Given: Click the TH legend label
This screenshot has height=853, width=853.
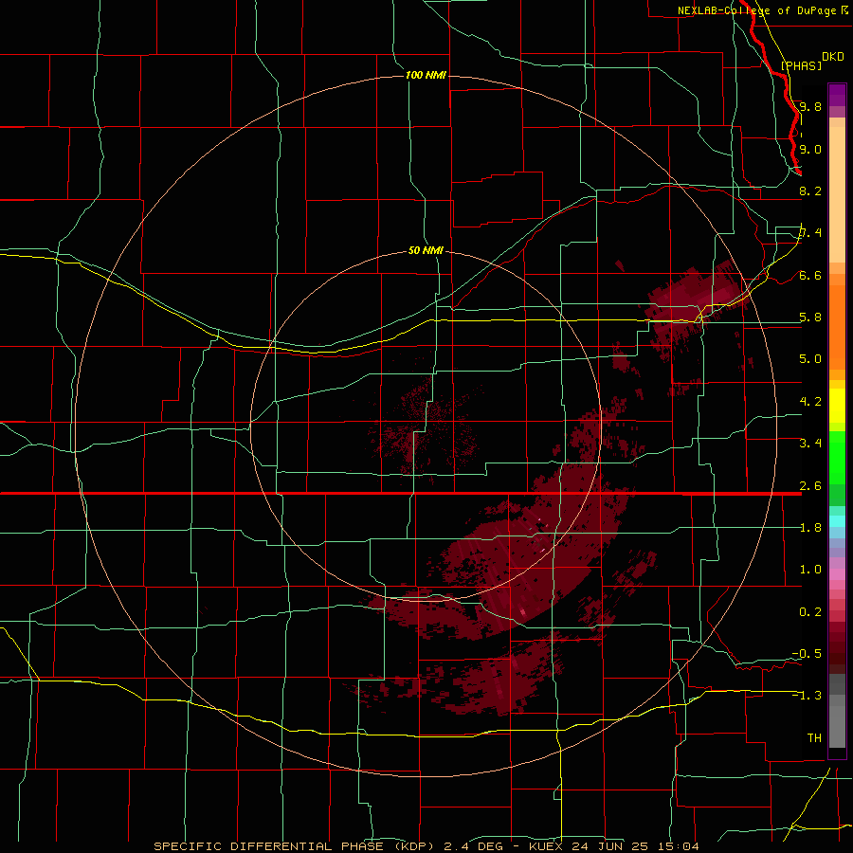Looking at the screenshot, I should [814, 738].
